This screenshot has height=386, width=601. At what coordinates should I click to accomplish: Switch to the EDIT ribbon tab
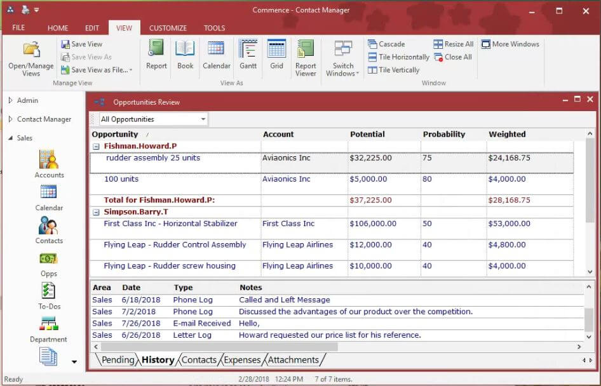point(92,28)
